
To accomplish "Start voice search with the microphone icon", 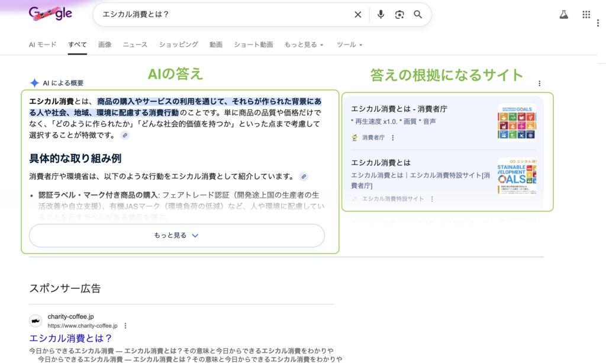I will click(381, 15).
